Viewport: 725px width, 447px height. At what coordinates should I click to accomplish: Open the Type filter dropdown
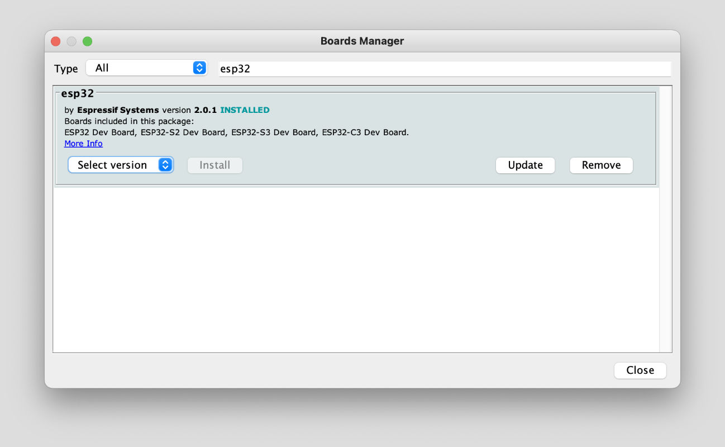click(x=146, y=68)
